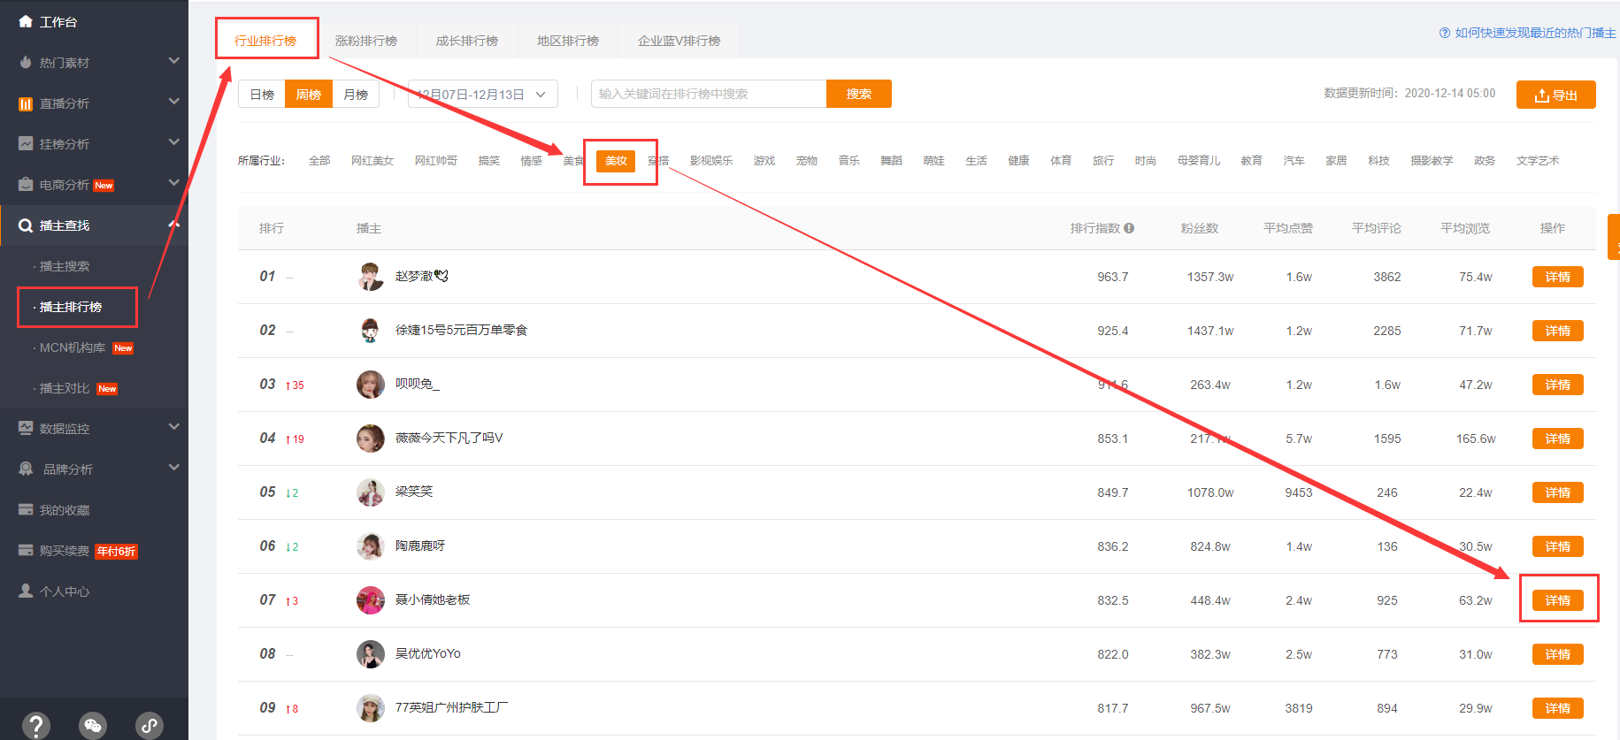Switch to 企业蓝V排行榜 tab
The image size is (1620, 740).
tap(679, 41)
